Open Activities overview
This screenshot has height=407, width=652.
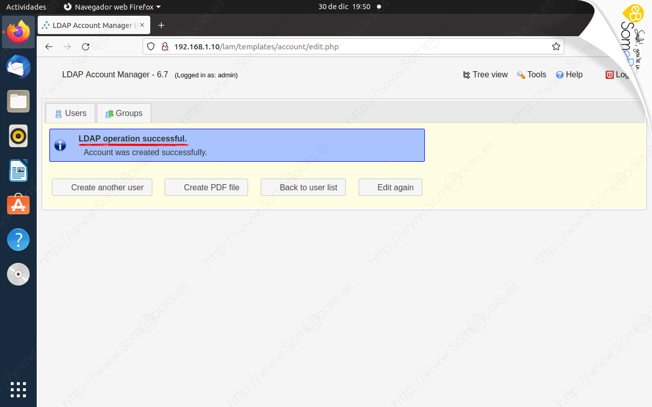[x=26, y=7]
